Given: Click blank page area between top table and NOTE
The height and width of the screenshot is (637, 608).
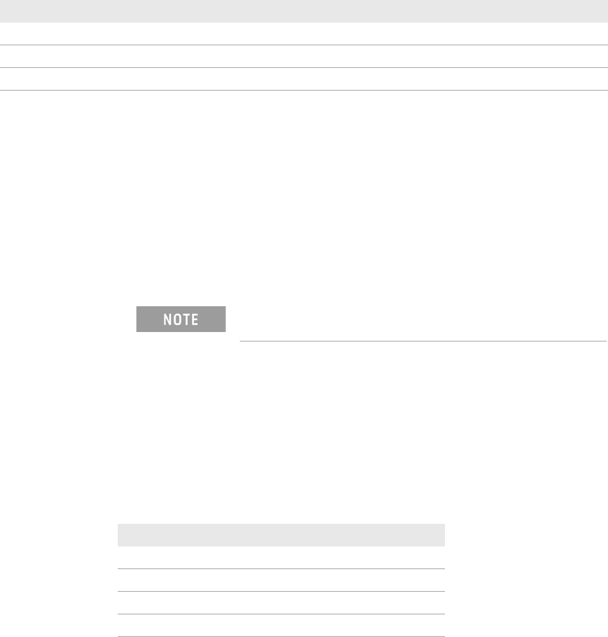Looking at the screenshot, I should click(x=304, y=197).
